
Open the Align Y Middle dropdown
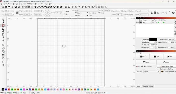coord(131,15)
